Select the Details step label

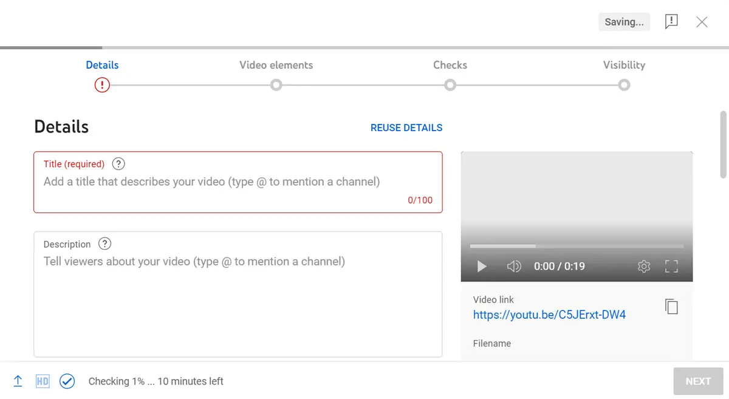coord(102,65)
